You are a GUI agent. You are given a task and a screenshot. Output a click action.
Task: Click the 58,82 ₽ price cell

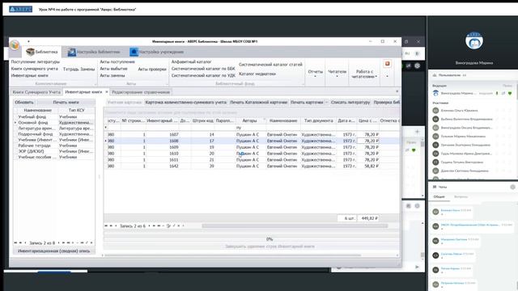[368, 166]
